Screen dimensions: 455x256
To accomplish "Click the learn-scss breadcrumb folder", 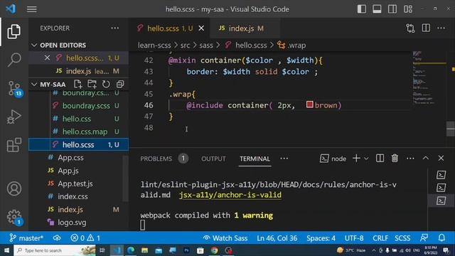I will click(x=154, y=46).
